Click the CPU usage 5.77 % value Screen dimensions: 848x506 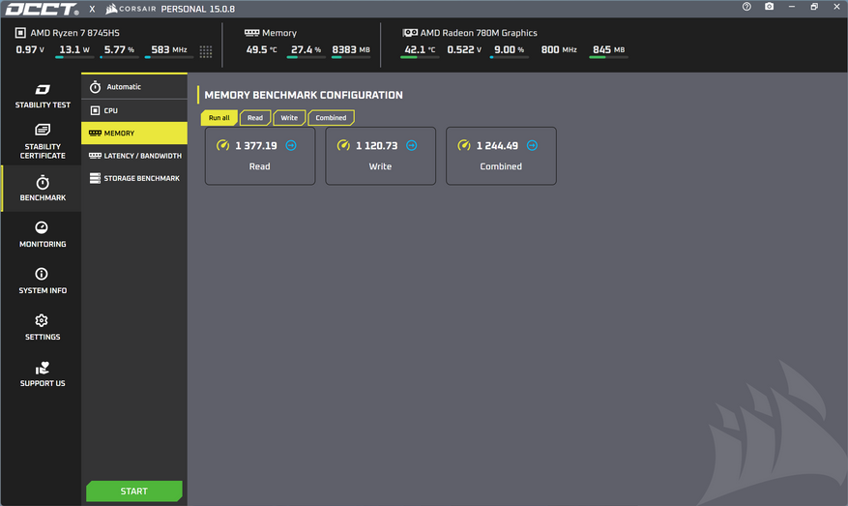(x=119, y=49)
